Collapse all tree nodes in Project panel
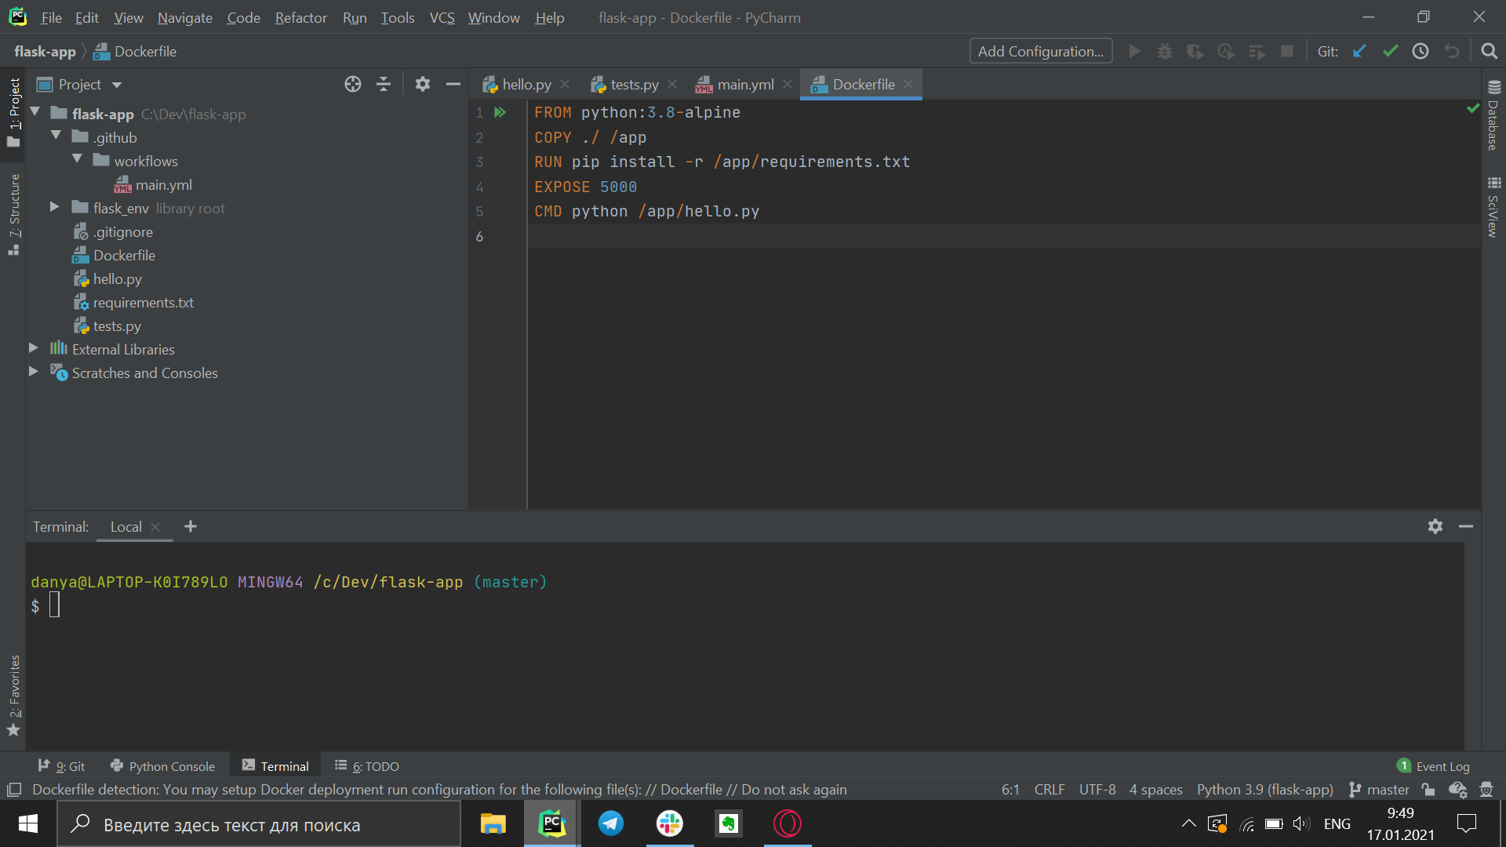 click(x=384, y=84)
